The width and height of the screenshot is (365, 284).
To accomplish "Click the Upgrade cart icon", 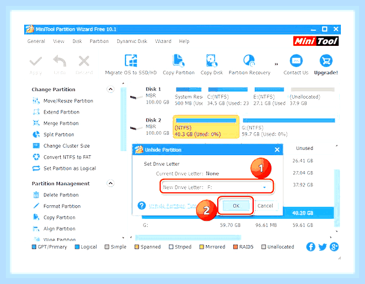I will (x=326, y=61).
